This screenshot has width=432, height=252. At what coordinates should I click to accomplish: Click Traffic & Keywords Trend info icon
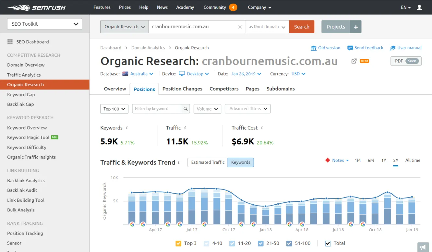tap(179, 162)
